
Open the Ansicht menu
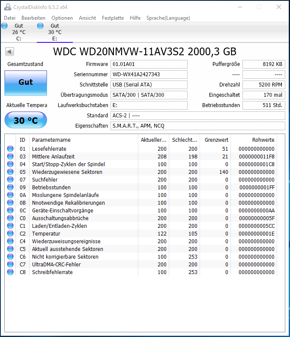(x=87, y=18)
